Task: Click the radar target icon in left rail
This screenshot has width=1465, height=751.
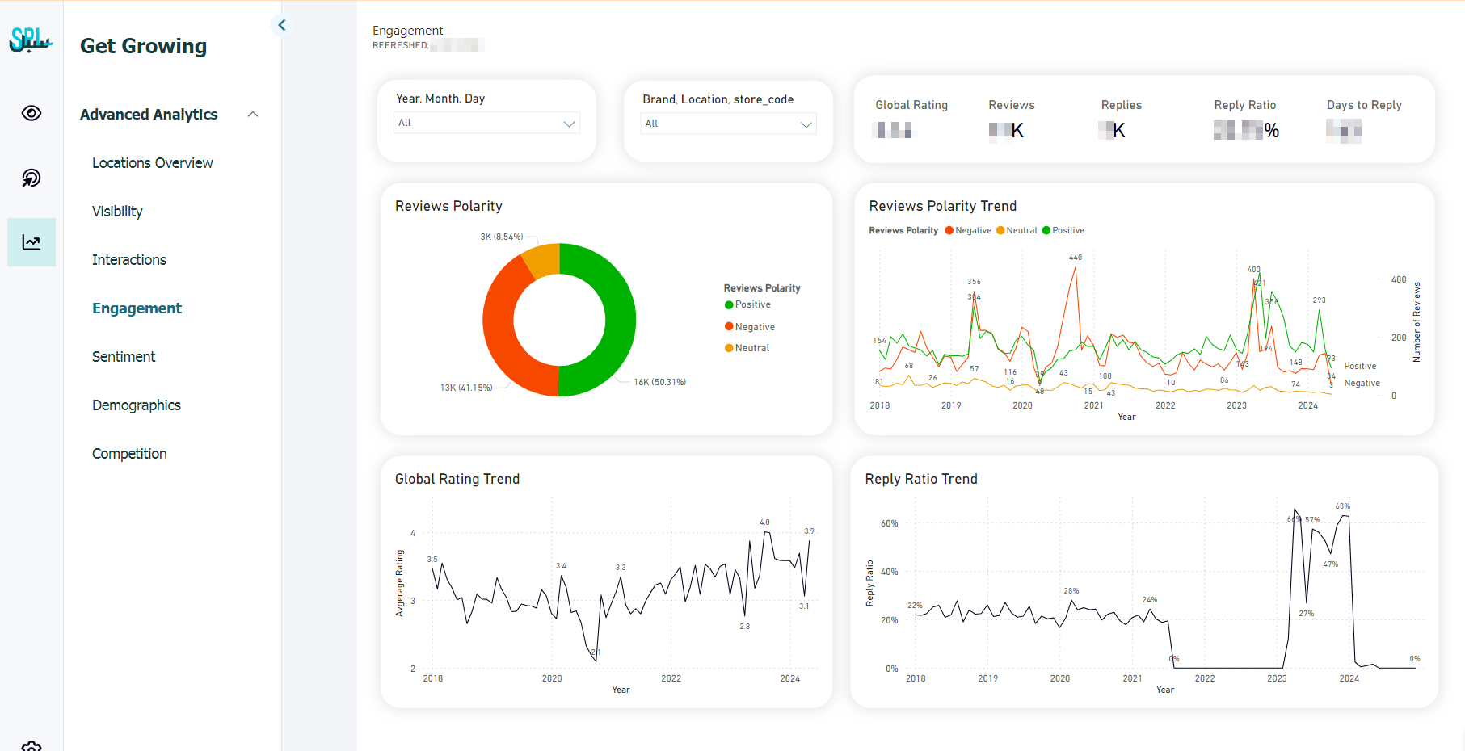Action: pyautogui.click(x=32, y=178)
